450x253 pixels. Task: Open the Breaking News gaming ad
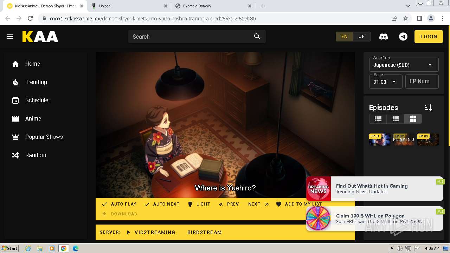[x=375, y=189]
